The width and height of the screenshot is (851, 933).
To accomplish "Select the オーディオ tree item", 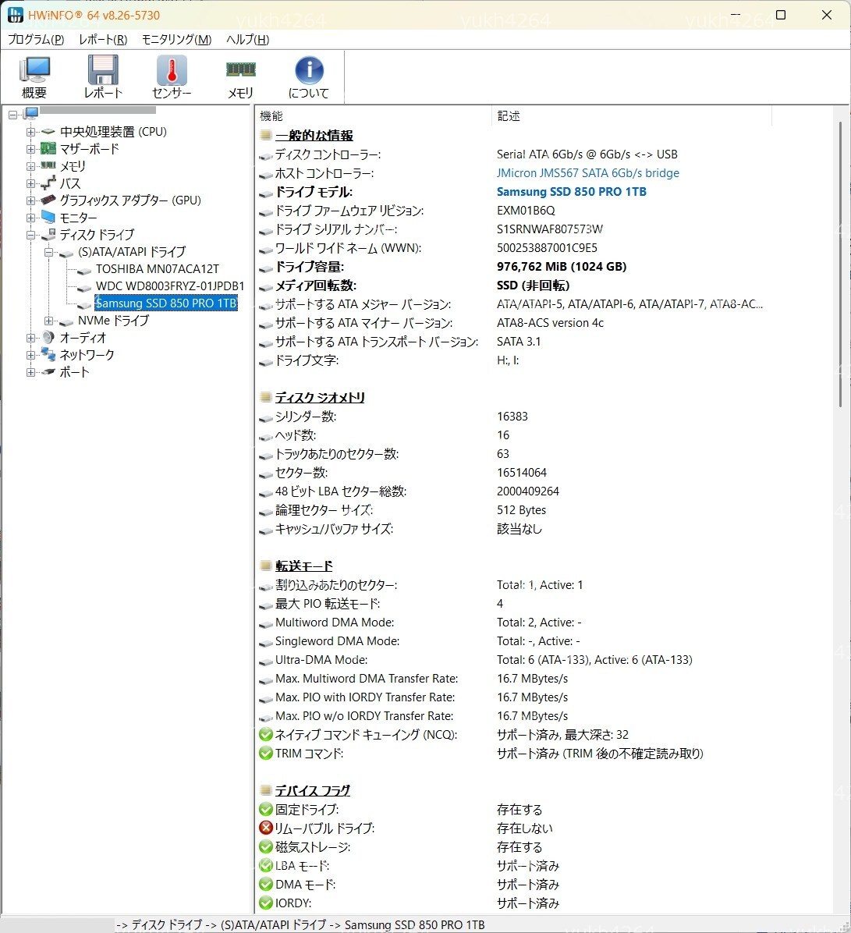I will pos(83,337).
